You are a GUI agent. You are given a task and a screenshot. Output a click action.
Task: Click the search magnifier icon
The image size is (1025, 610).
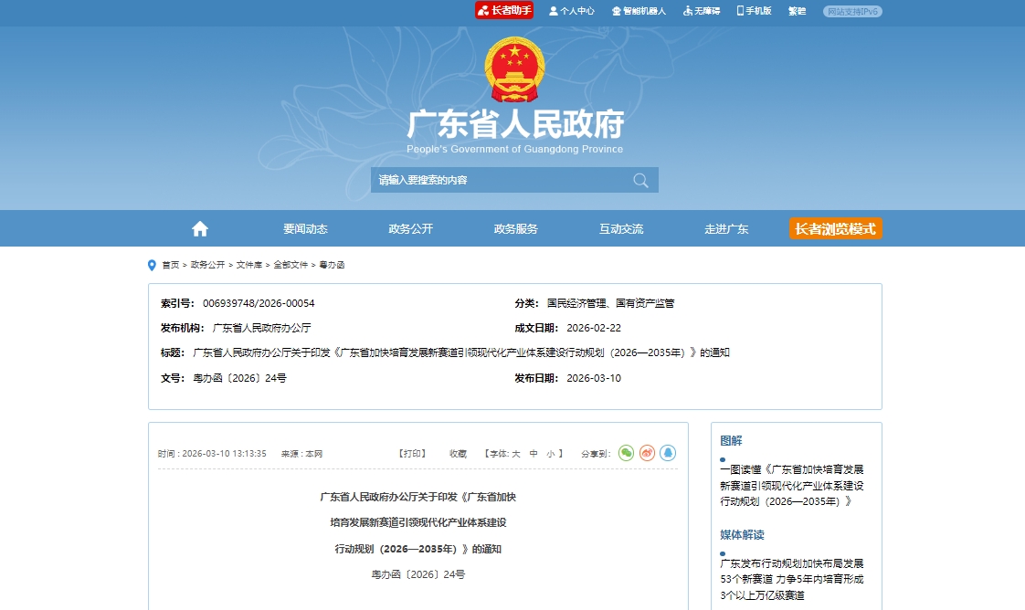pyautogui.click(x=640, y=180)
